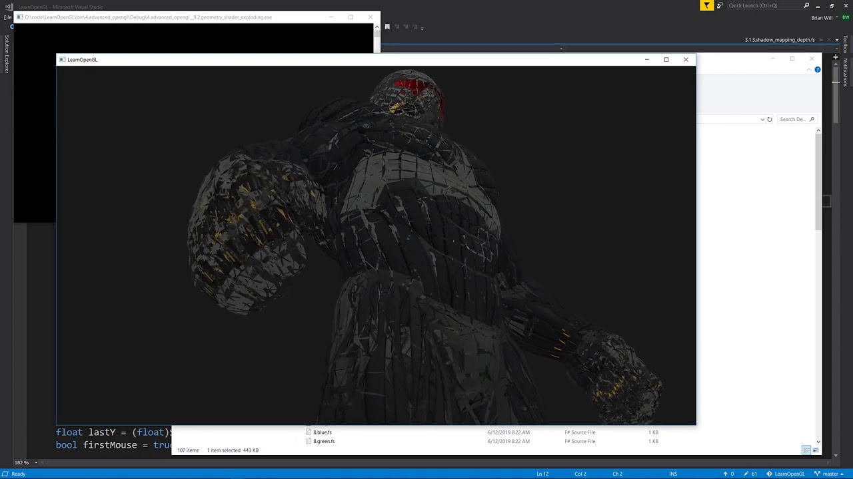Minimize the LearnOpenGL render window
This screenshot has width=853, height=479.
(646, 60)
